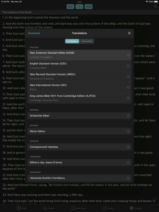Close the Translations dialog
The width and height of the screenshot is (159, 212).
pyautogui.click(x=129, y=33)
